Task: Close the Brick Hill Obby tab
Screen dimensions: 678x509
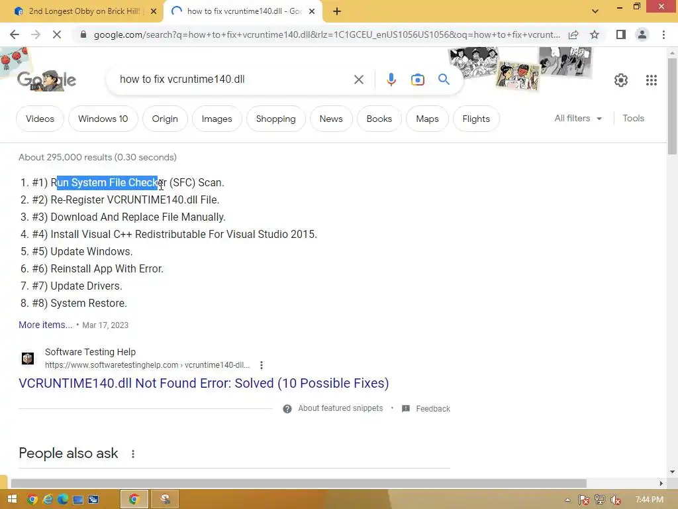Action: click(x=154, y=11)
